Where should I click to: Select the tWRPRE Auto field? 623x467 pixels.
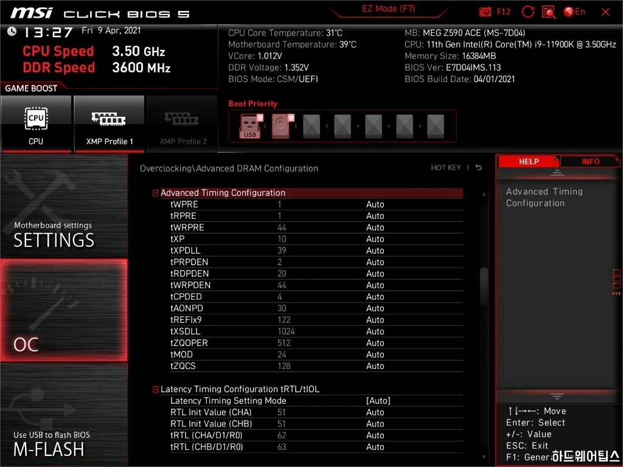click(x=375, y=227)
